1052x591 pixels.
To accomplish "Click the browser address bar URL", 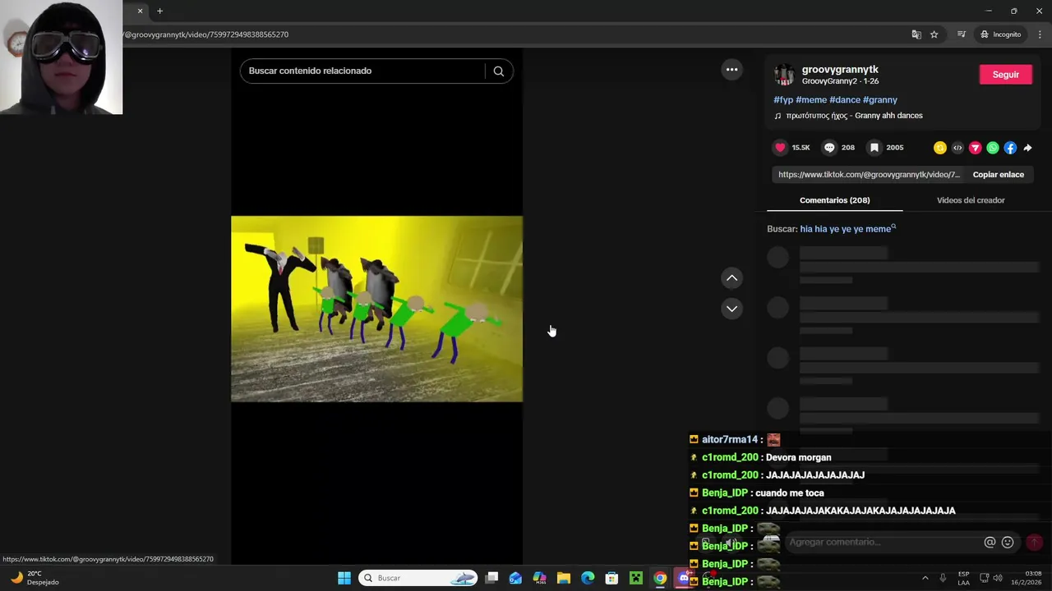I will pos(205,34).
